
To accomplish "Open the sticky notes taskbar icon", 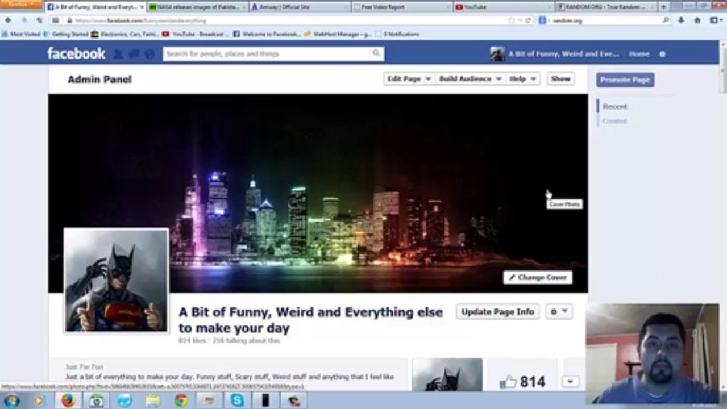I will click(152, 400).
